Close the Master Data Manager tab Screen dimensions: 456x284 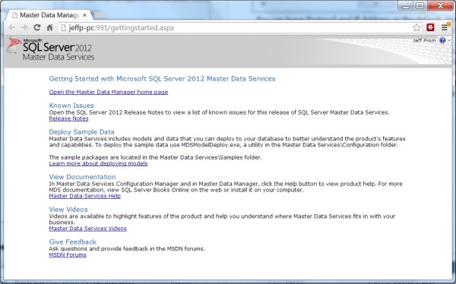click(x=84, y=15)
